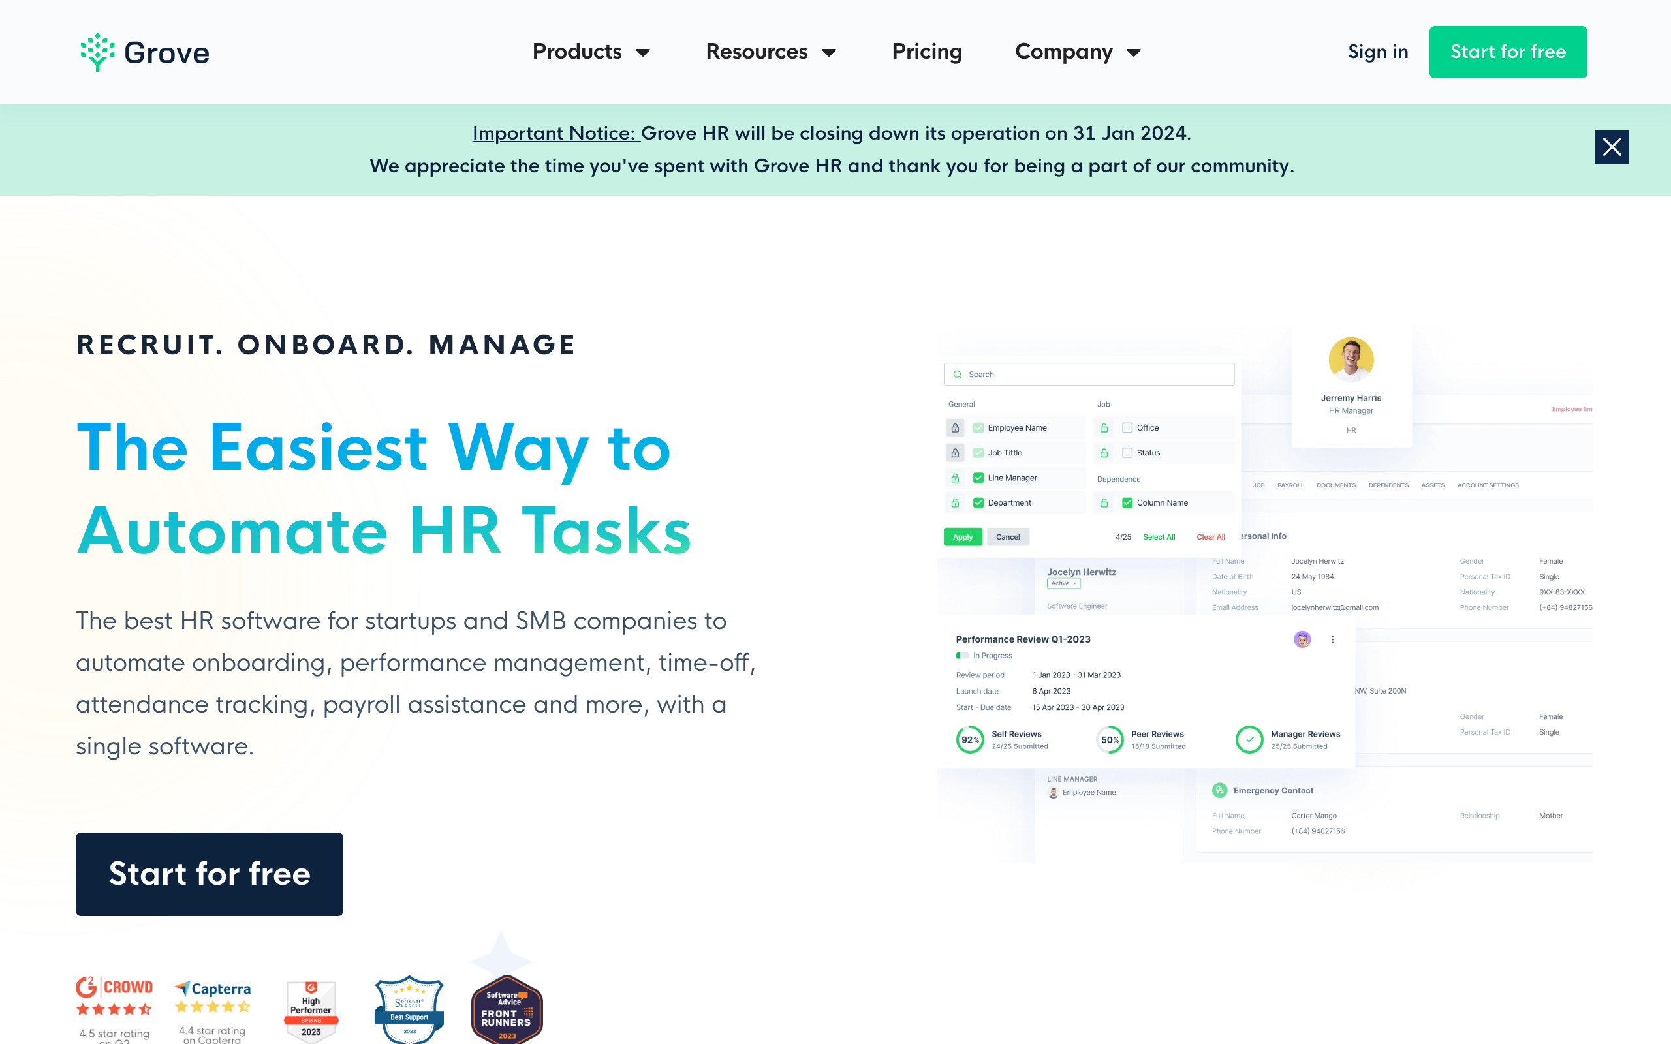Screen dimensions: 1671x1044
Task: Click the lock icon beside Line Manager
Action: pyautogui.click(x=955, y=478)
